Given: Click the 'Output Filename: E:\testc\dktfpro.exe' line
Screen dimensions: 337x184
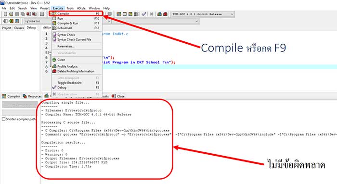Looking at the screenshot, I should (80, 159).
